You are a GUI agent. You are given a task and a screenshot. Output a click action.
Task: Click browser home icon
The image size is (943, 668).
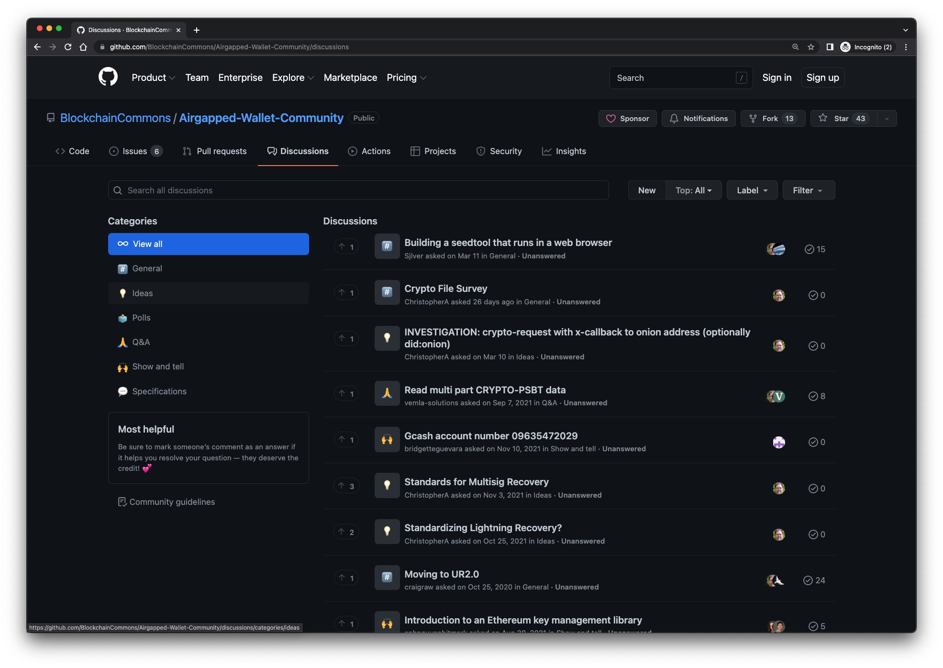click(x=83, y=47)
